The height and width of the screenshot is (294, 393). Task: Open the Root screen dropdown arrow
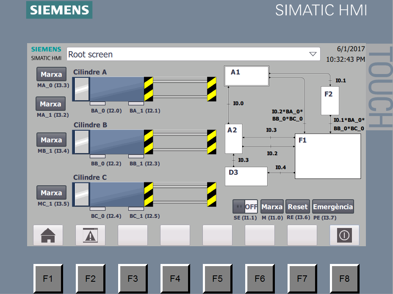(x=313, y=54)
